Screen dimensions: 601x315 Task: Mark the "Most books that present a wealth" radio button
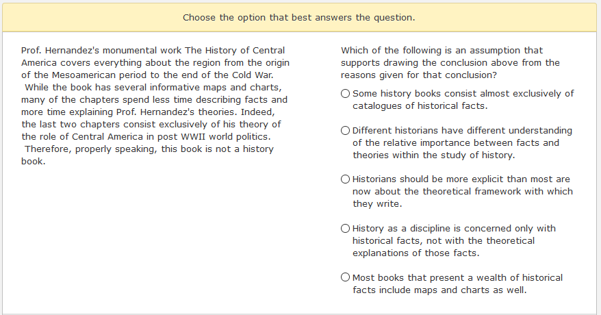coord(346,277)
